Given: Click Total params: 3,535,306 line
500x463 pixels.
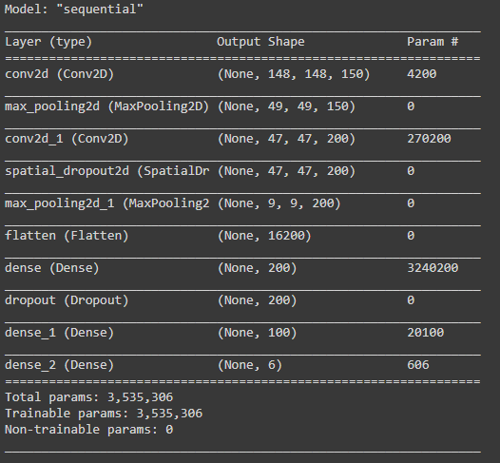Looking at the screenshot, I should click(x=89, y=397).
